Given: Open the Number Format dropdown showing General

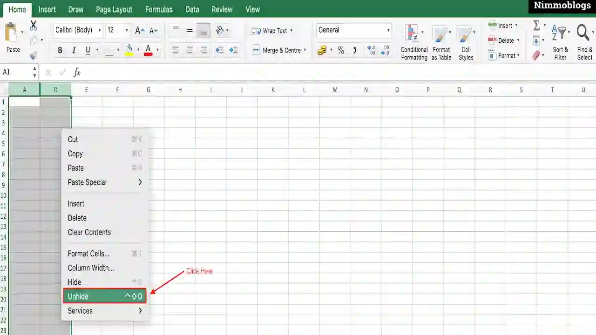Looking at the screenshot, I should tap(353, 30).
